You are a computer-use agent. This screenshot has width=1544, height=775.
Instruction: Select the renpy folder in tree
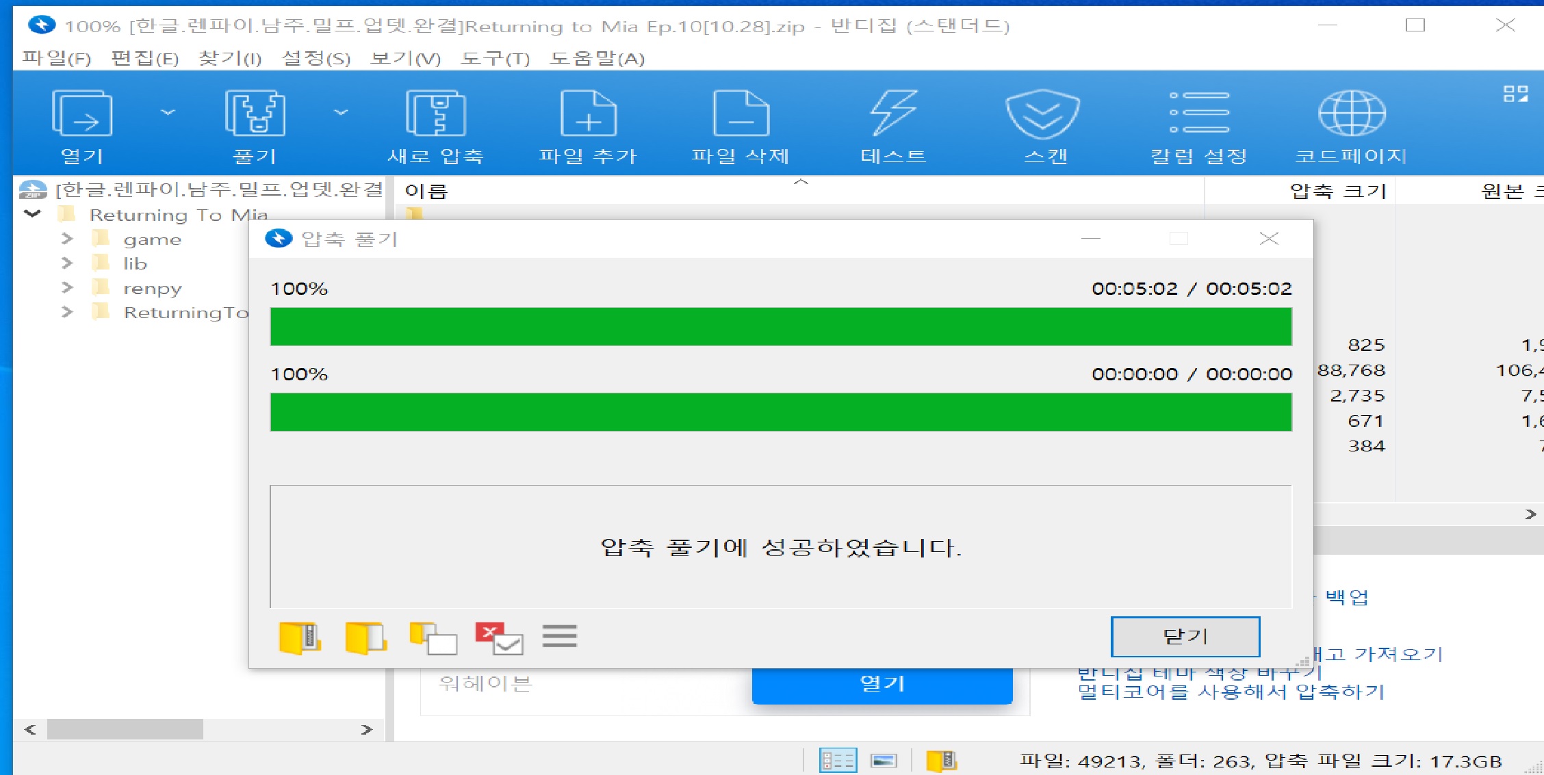point(152,288)
